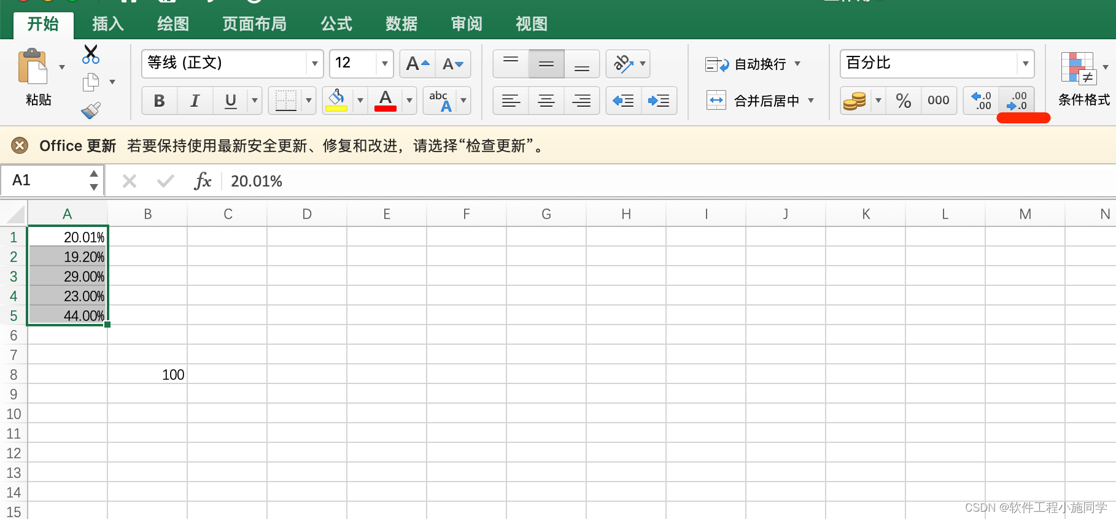
Task: Open the font size 12 dropdown
Action: pos(384,64)
